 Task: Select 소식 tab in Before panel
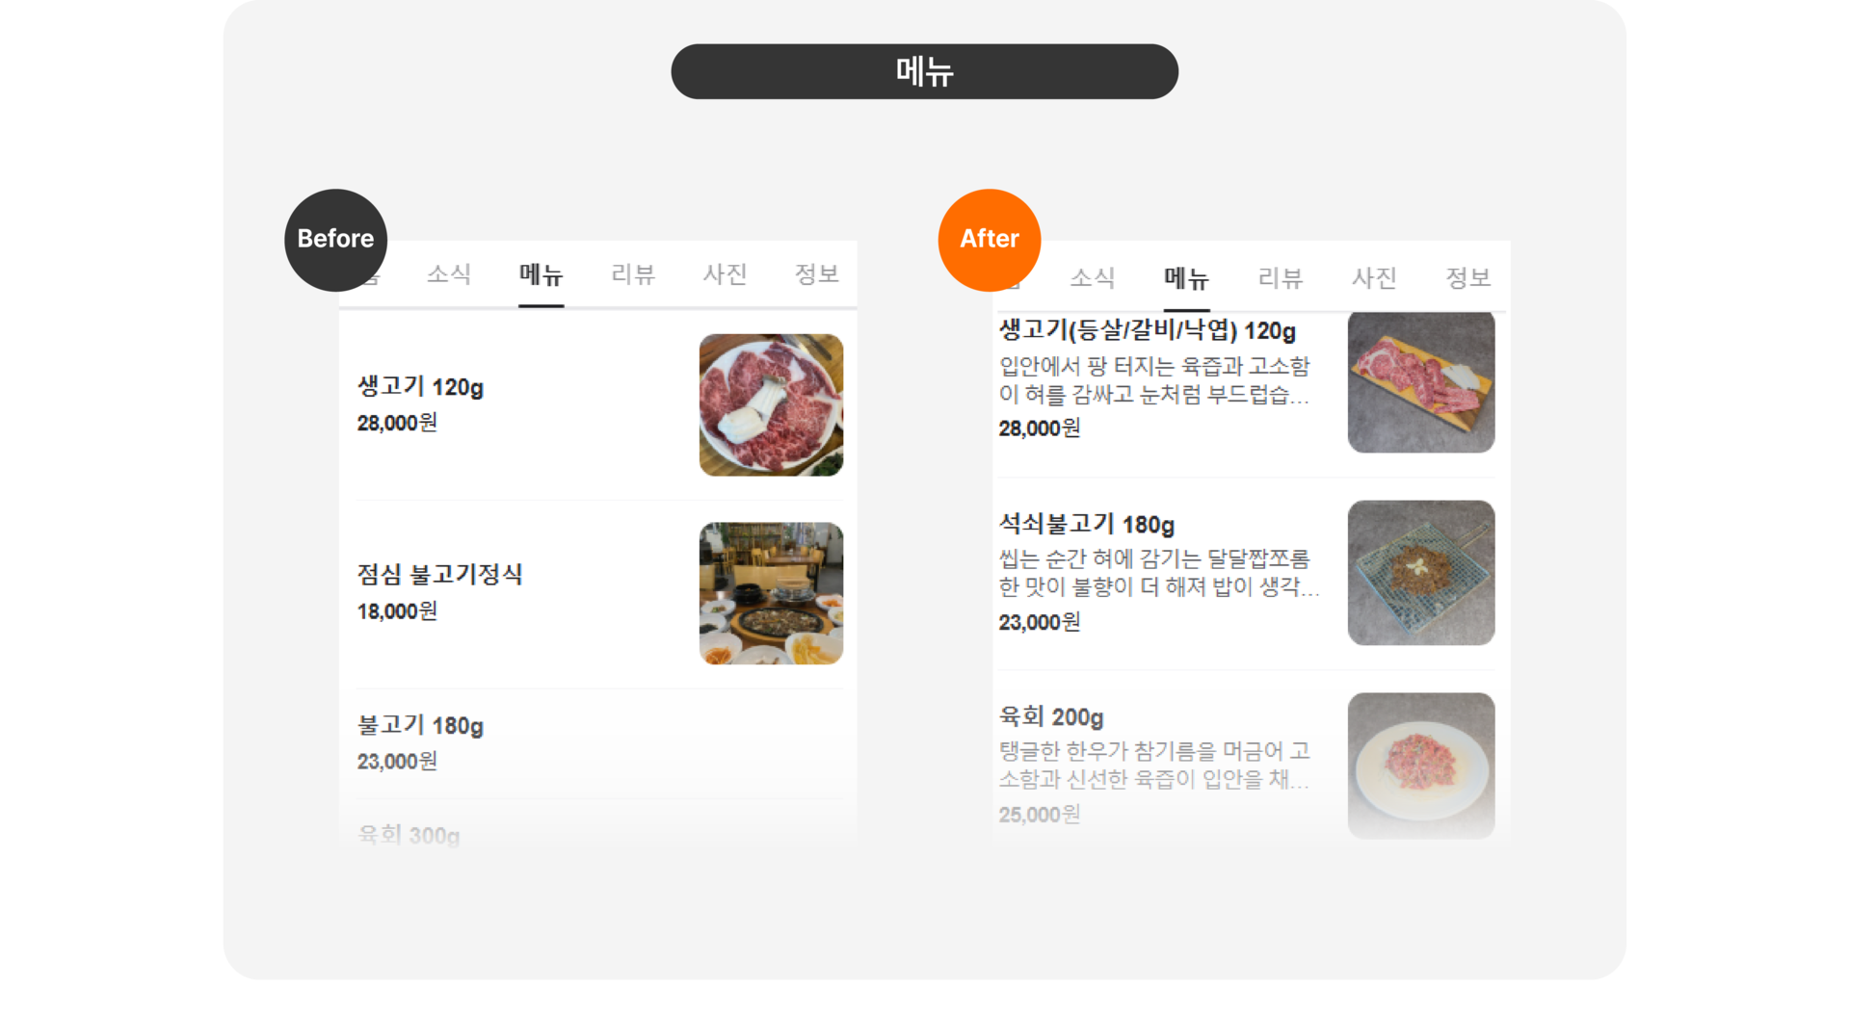pyautogui.click(x=449, y=274)
